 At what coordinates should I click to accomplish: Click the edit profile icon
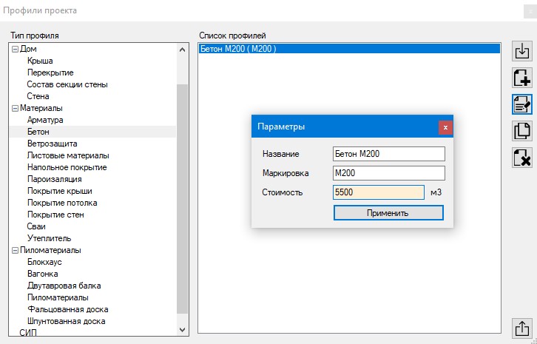coord(522,104)
